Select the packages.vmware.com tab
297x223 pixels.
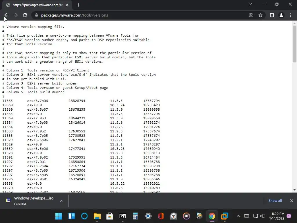click(x=37, y=5)
